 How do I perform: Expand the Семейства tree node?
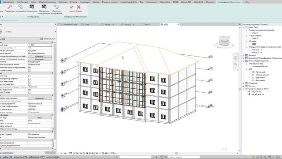pyautogui.click(x=244, y=83)
